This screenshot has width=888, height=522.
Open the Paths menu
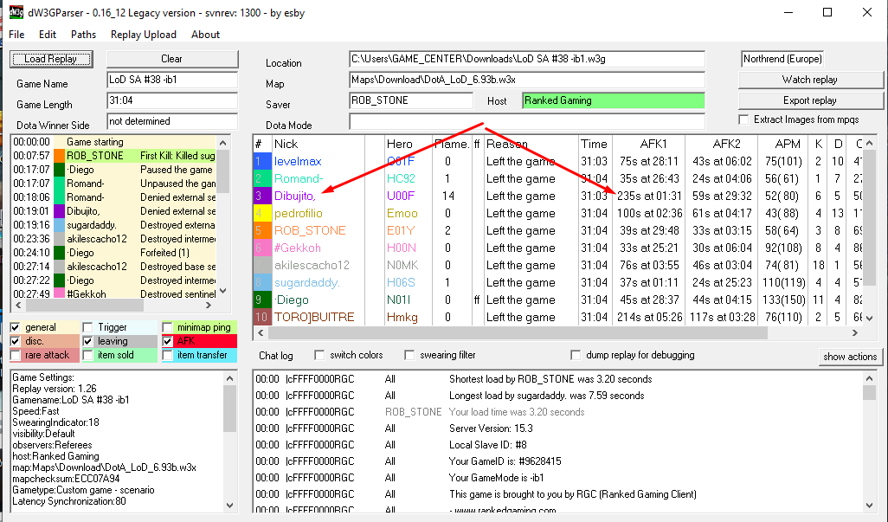(x=83, y=35)
